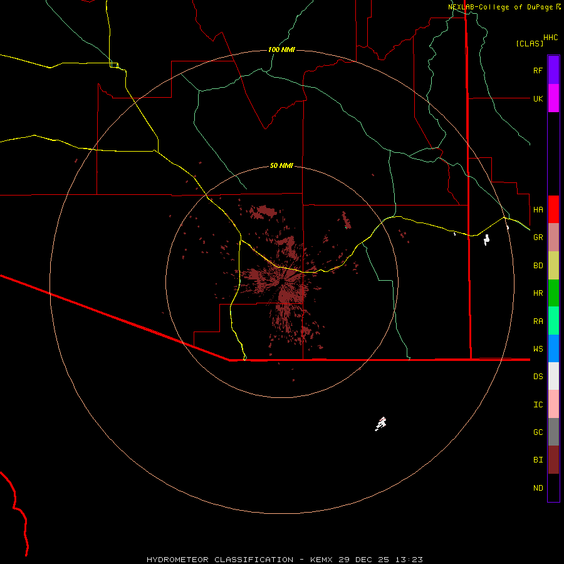This screenshot has width=564, height=564.
Task: Click the WS legend label
Action: [538, 349]
